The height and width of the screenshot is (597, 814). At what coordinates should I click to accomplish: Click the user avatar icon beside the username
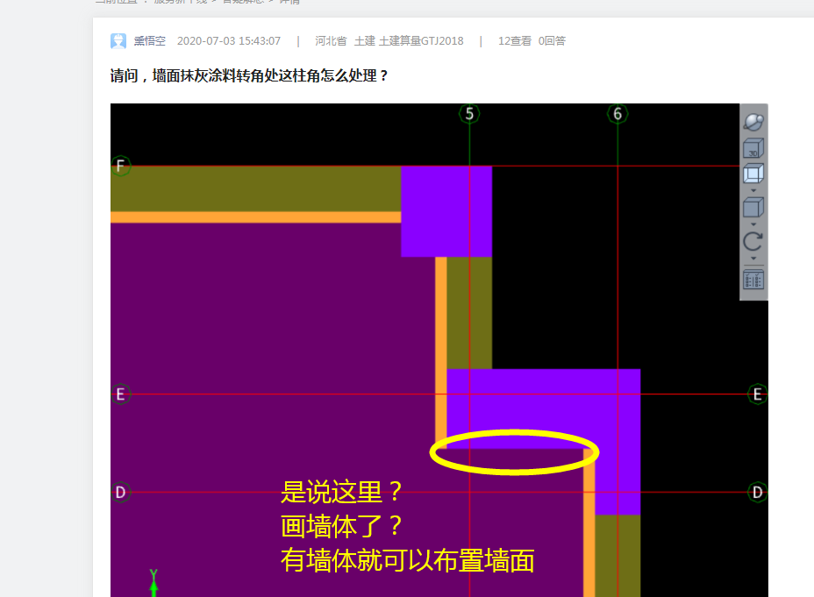click(118, 41)
